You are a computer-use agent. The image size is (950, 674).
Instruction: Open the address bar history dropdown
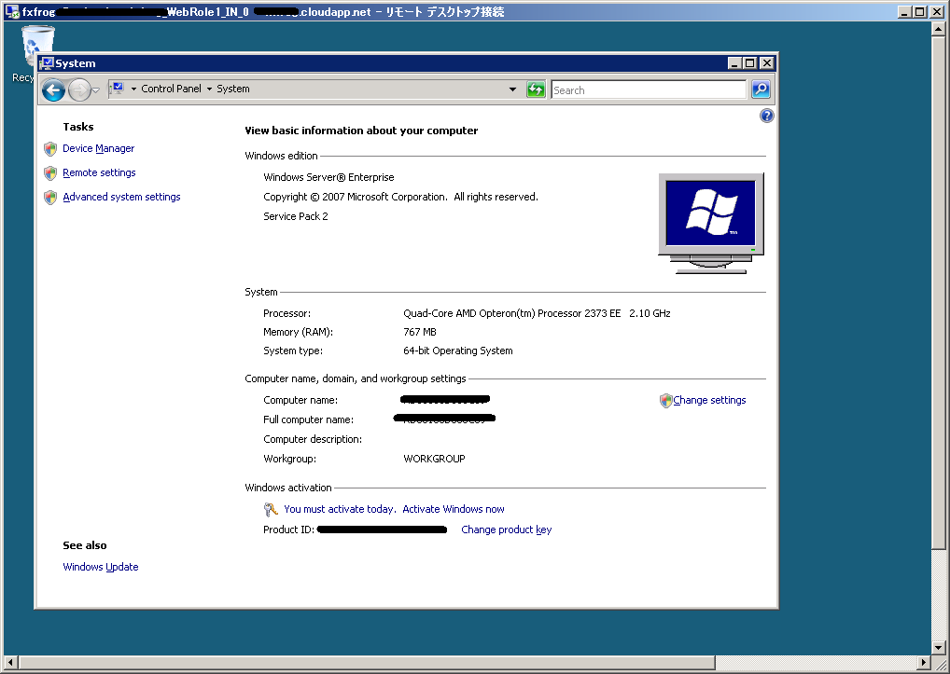click(x=512, y=89)
